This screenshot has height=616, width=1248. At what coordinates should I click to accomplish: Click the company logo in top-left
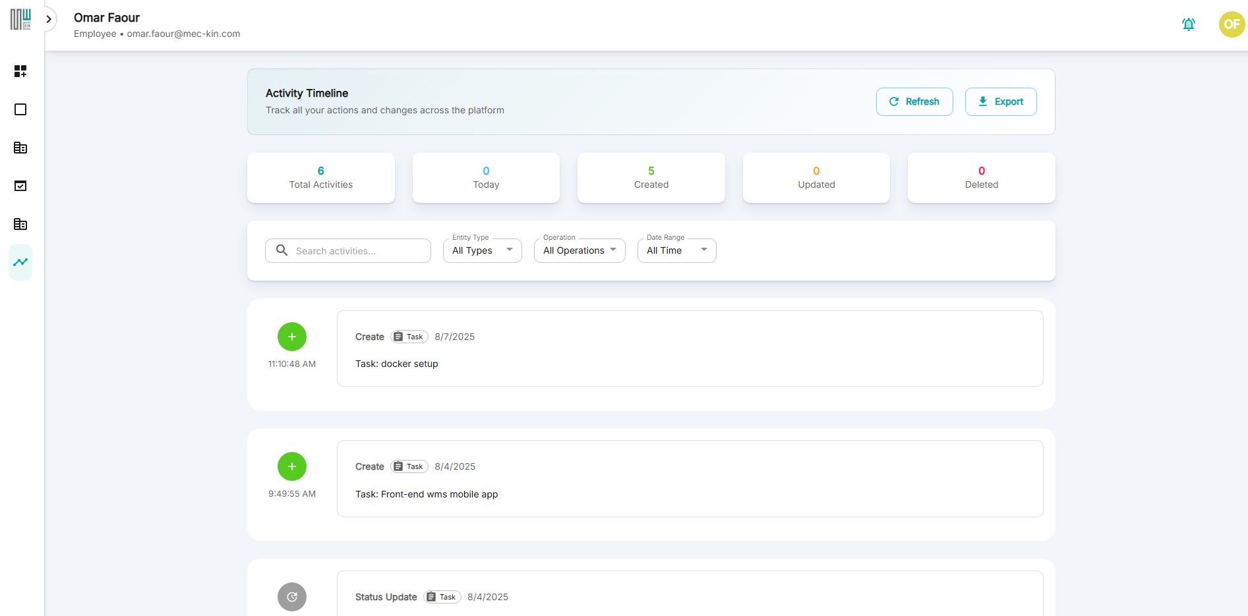(20, 19)
